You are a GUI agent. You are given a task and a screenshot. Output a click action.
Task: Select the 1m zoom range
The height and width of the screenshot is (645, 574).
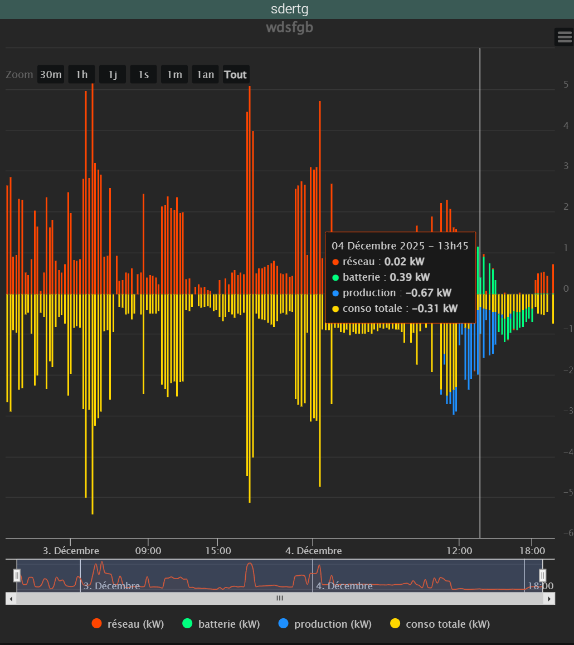click(x=174, y=75)
